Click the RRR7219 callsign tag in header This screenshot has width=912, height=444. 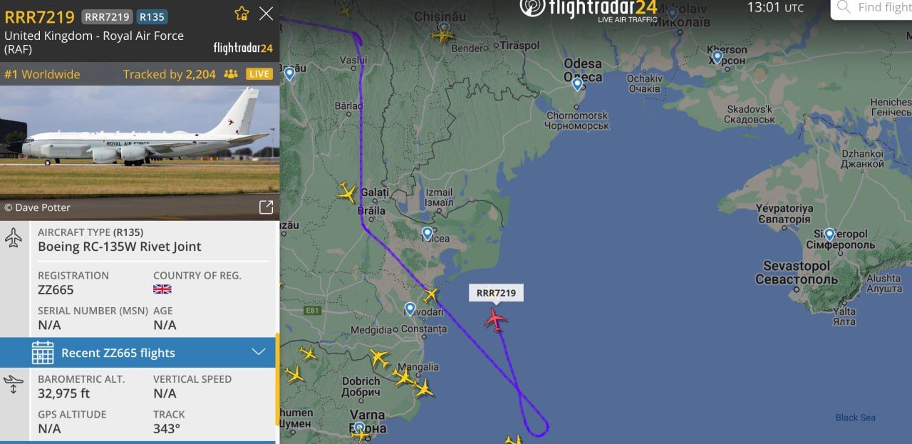[x=107, y=16]
